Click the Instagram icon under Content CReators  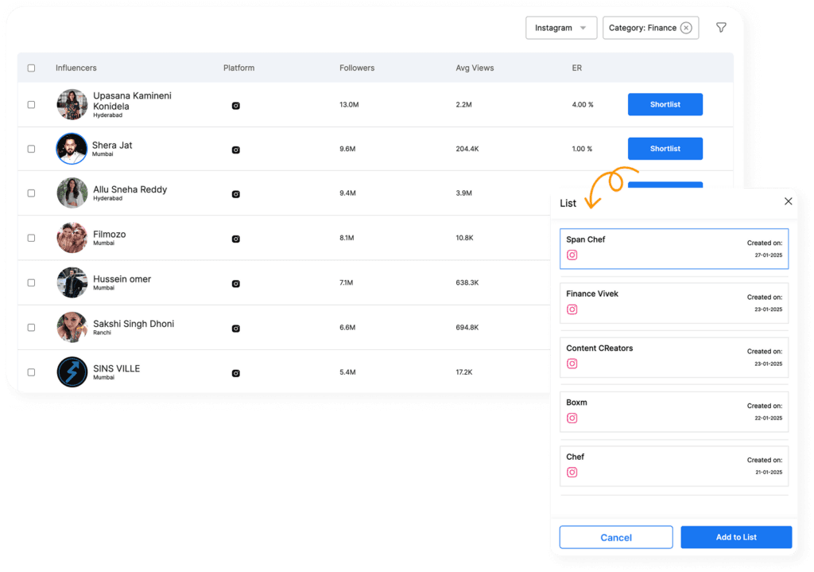572,364
